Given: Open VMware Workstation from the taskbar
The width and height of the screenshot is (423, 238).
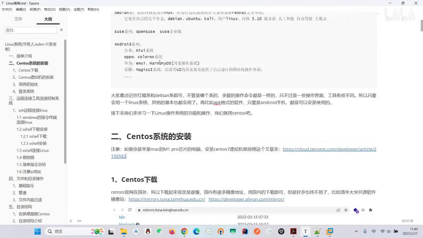Looking at the screenshot, I should click(330, 231).
